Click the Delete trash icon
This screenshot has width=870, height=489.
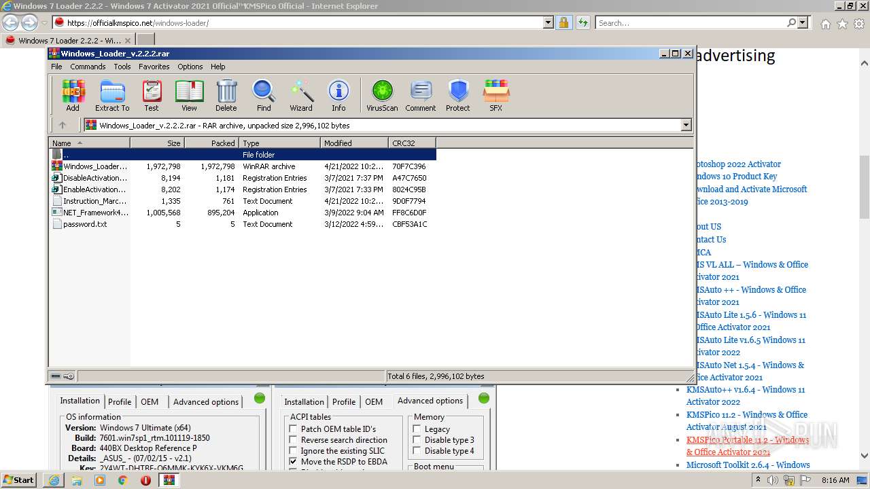pyautogui.click(x=226, y=95)
